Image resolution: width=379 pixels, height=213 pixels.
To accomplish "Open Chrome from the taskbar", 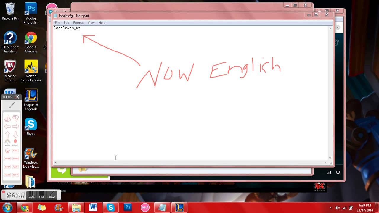I will click(25, 207).
